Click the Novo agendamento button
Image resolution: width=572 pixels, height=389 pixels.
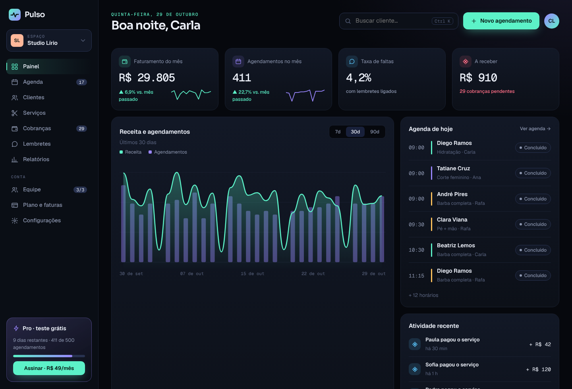[501, 21]
